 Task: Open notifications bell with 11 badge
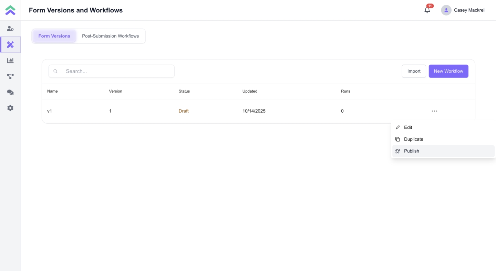click(427, 10)
